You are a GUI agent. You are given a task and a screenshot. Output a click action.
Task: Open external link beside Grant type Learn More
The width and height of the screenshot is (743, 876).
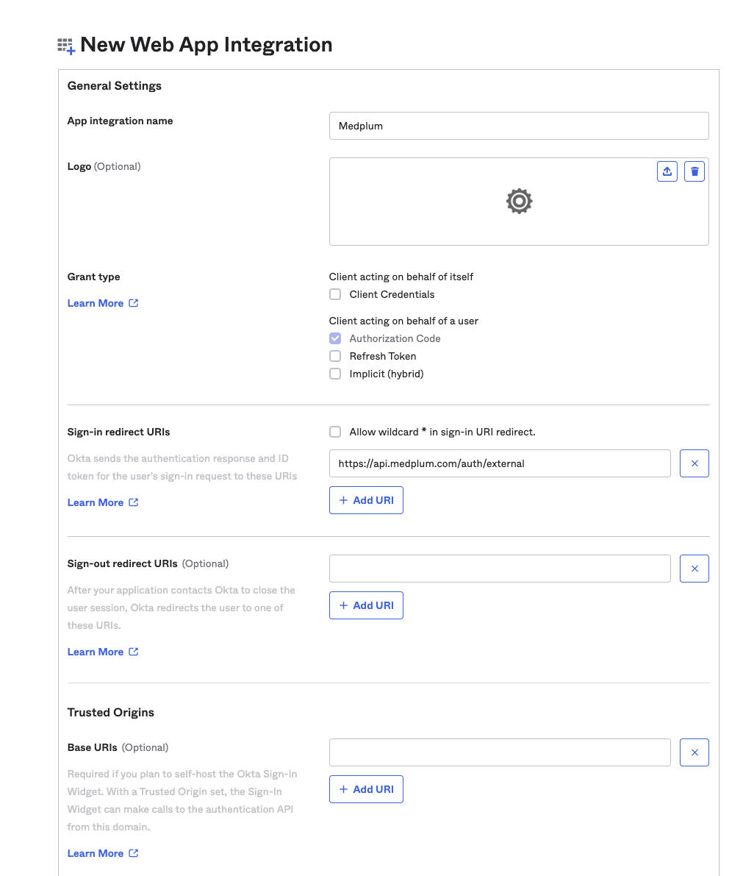[134, 302]
